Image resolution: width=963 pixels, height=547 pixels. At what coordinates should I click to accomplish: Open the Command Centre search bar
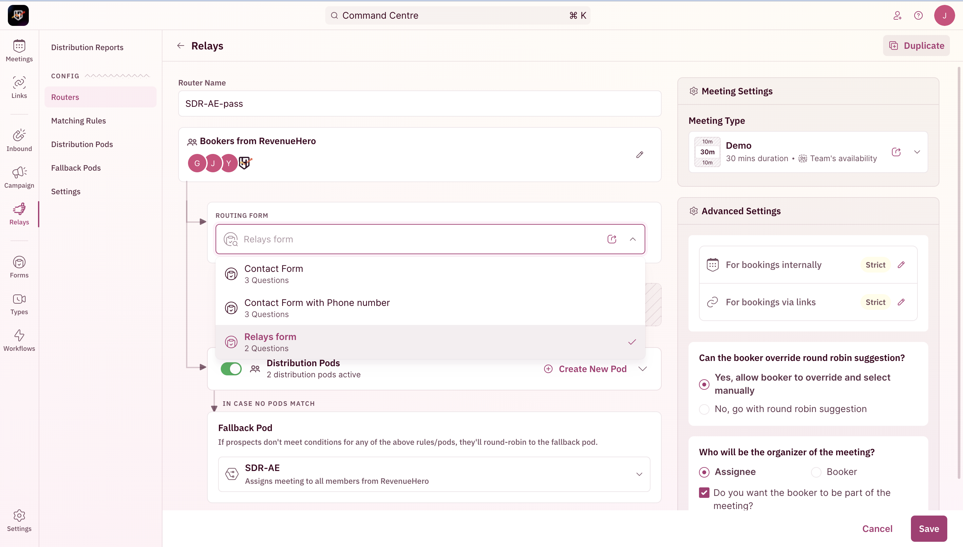[458, 15]
